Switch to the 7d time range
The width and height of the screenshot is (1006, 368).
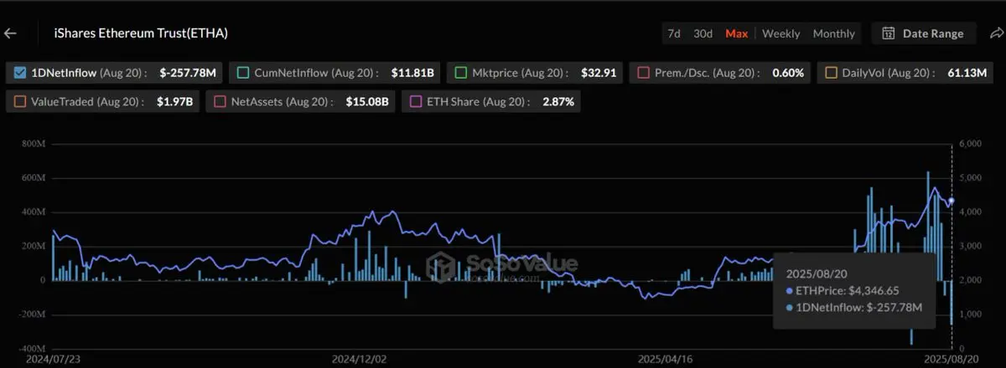(x=673, y=33)
